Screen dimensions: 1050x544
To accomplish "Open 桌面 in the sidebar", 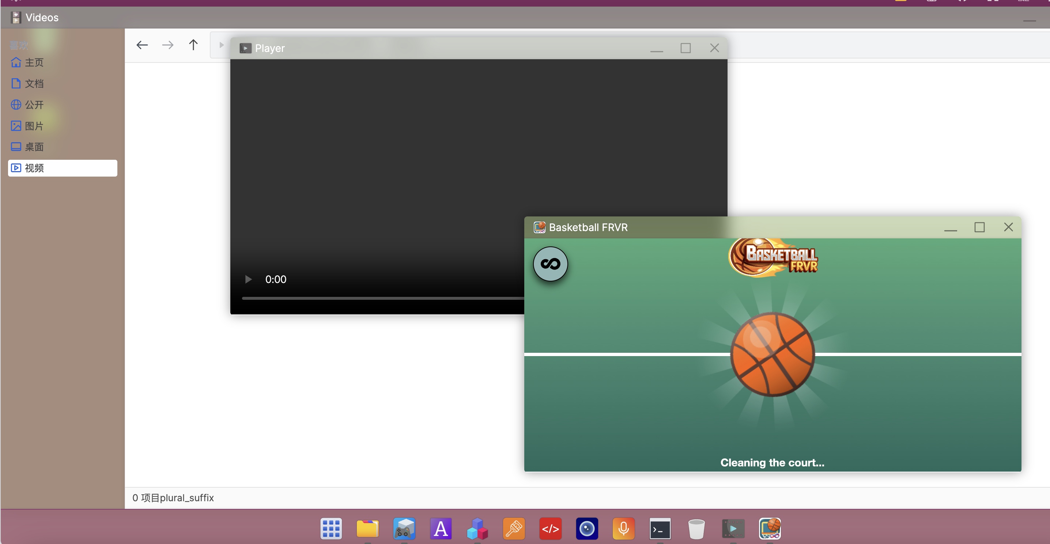I will (34, 147).
